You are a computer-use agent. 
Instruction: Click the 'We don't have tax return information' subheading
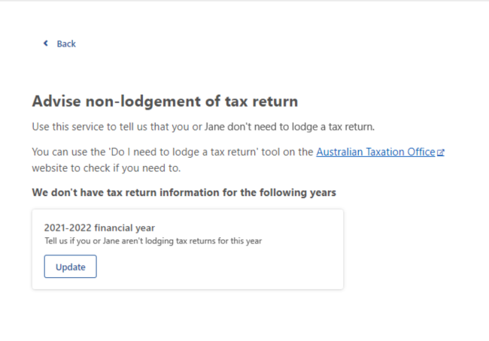[x=184, y=192]
